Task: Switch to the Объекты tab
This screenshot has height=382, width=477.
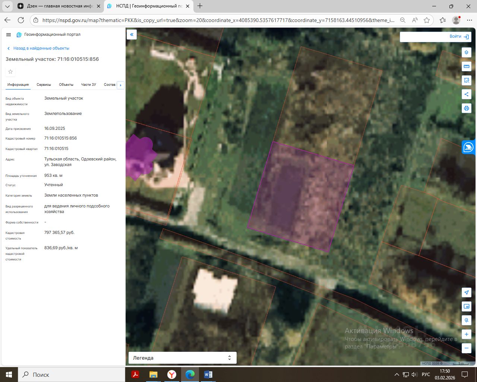Action: point(66,85)
